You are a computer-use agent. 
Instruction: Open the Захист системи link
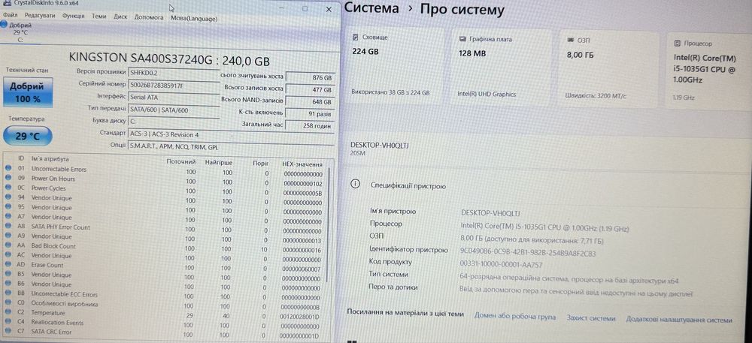(590, 318)
